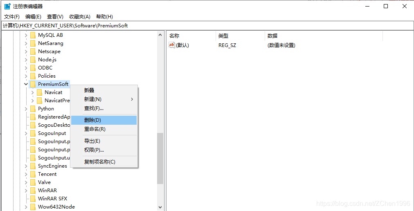Click the MySQL AB folder icon

click(33, 35)
